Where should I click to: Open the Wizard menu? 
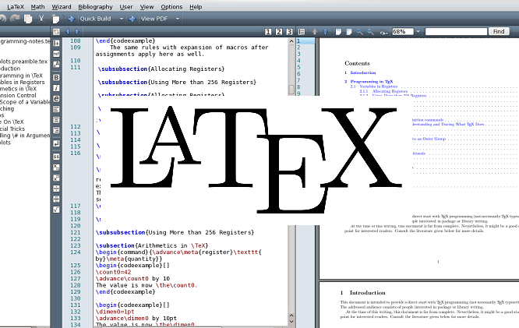(x=62, y=6)
